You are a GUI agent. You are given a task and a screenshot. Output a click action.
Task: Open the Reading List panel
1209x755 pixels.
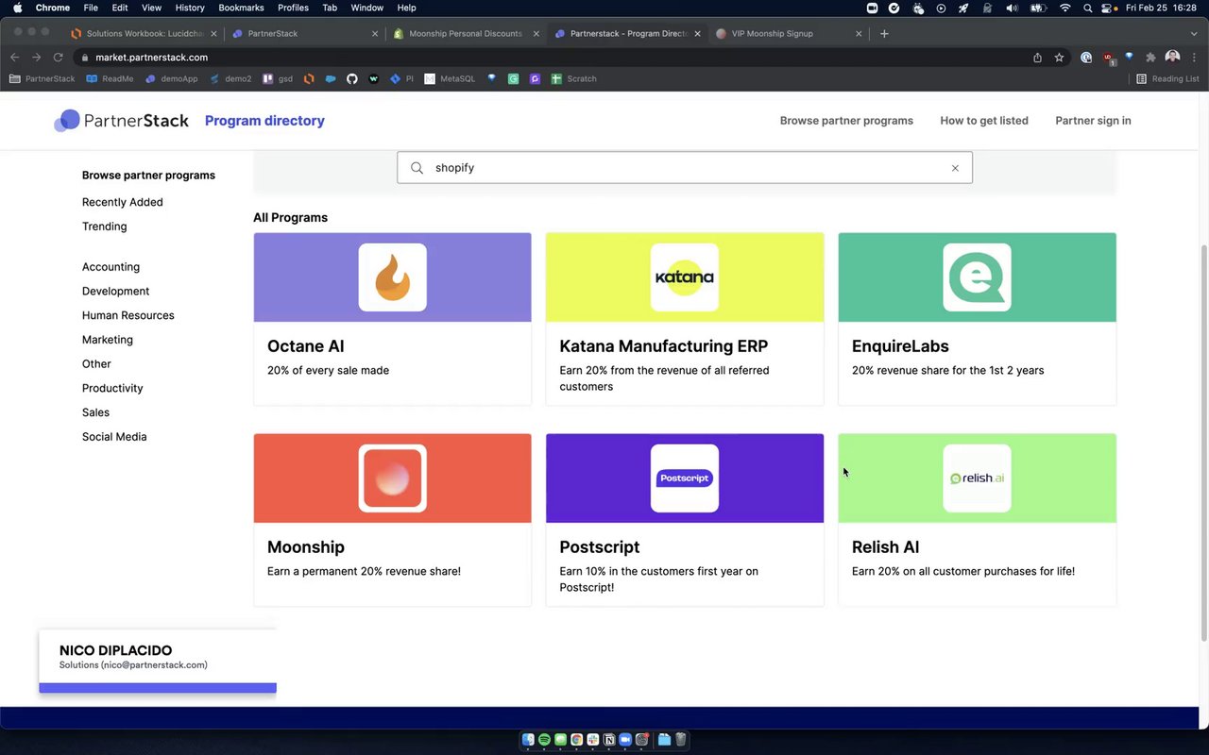click(x=1167, y=79)
